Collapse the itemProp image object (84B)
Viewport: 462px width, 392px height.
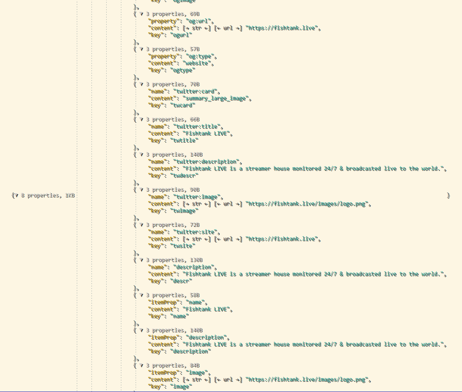pos(141,365)
